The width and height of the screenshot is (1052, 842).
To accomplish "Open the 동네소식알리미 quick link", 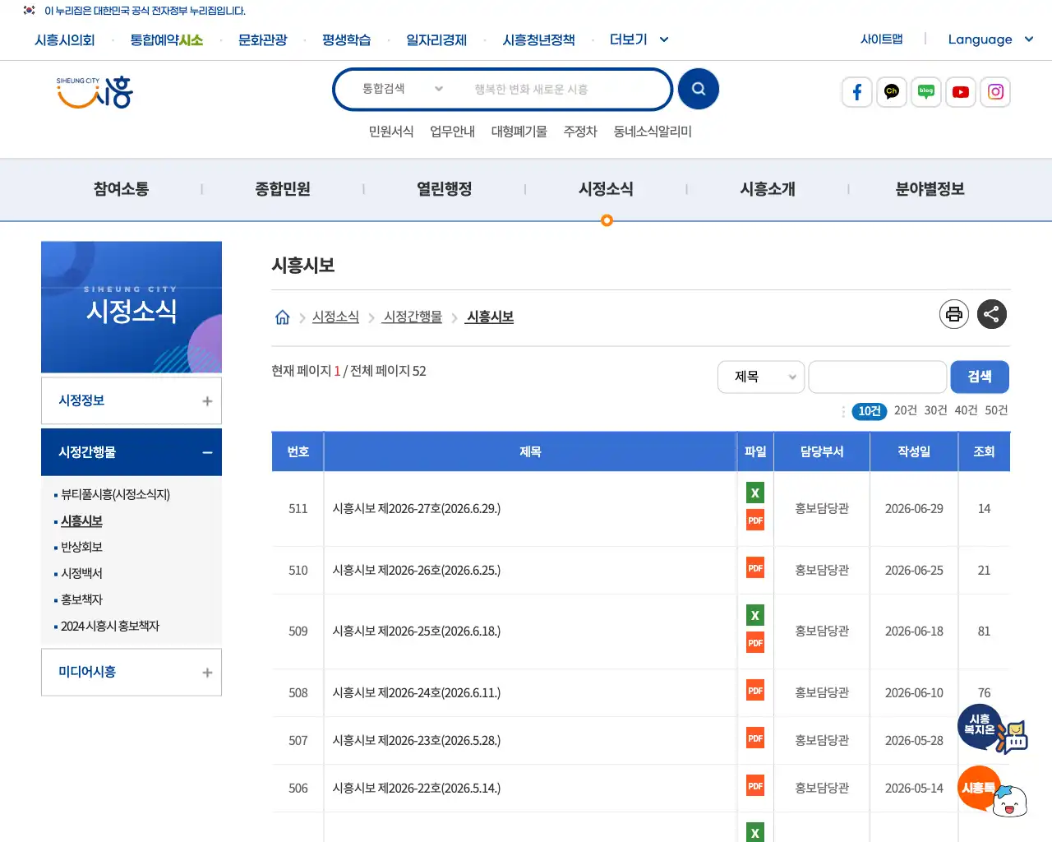I will pyautogui.click(x=653, y=132).
